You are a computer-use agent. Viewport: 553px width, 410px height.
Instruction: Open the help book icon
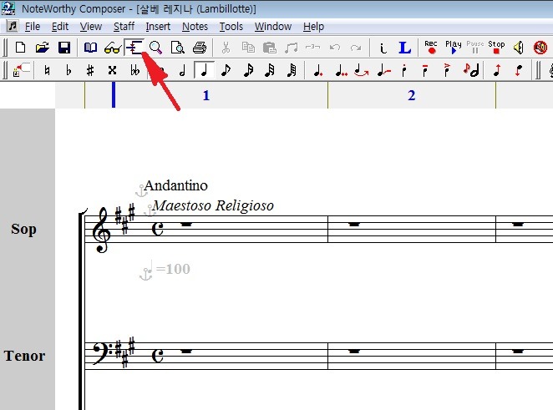click(90, 48)
